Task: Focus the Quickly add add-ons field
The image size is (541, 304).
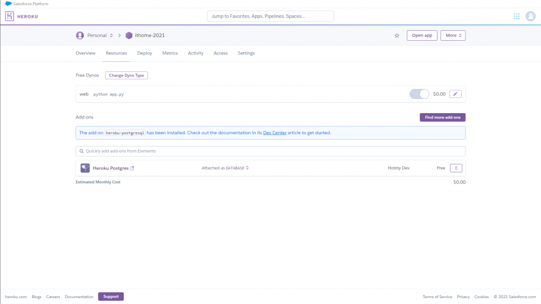Action: point(270,151)
